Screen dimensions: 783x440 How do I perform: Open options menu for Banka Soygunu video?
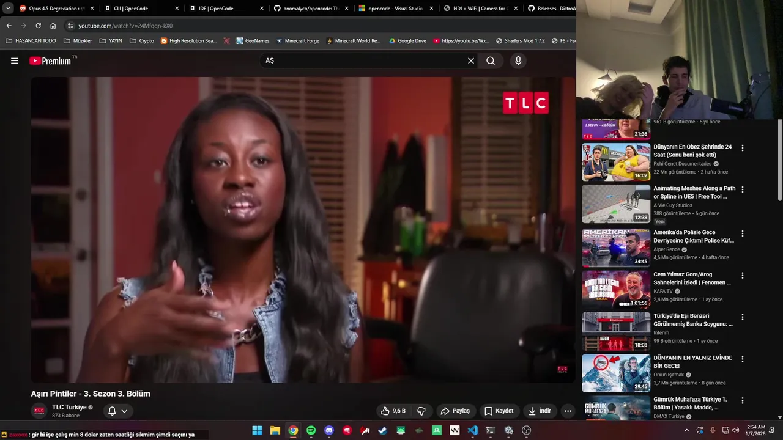click(743, 317)
